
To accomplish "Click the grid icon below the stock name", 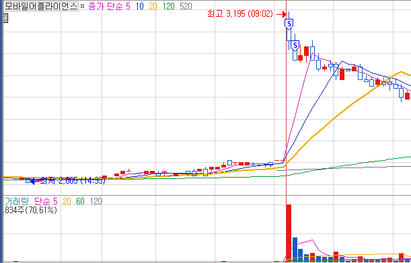I will [x=5, y=18].
